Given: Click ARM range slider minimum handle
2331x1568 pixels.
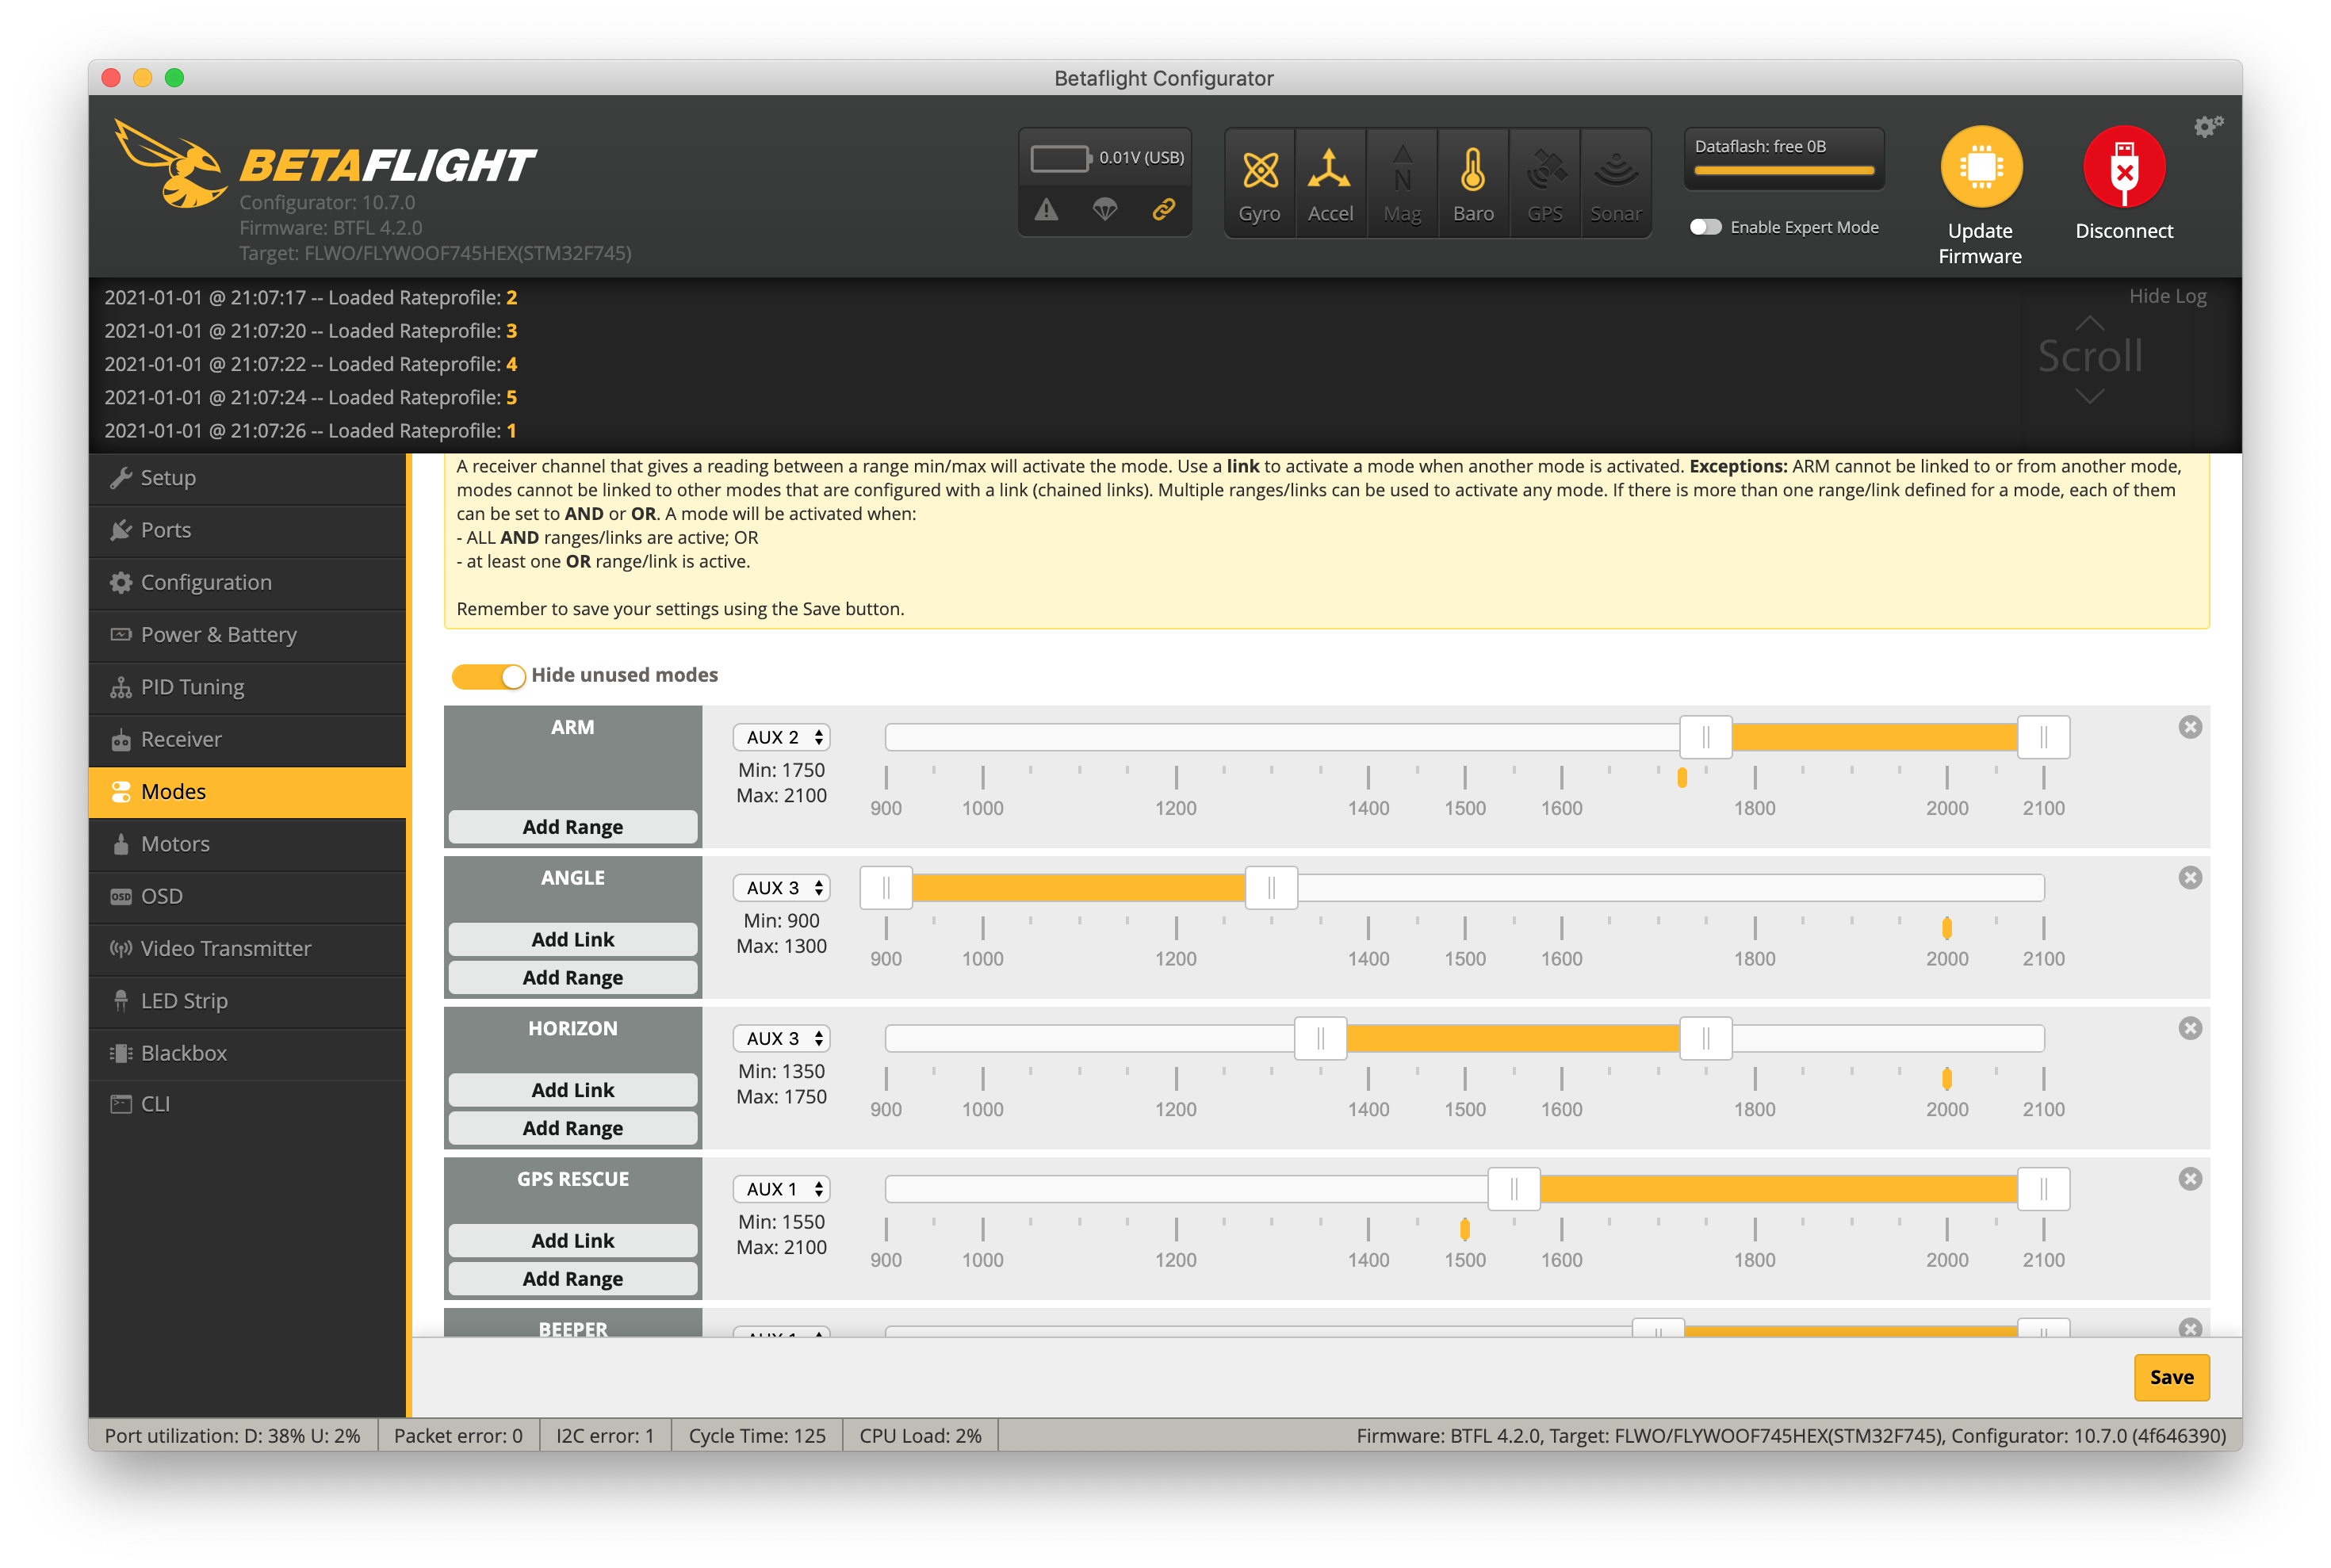Looking at the screenshot, I should coord(1705,737).
